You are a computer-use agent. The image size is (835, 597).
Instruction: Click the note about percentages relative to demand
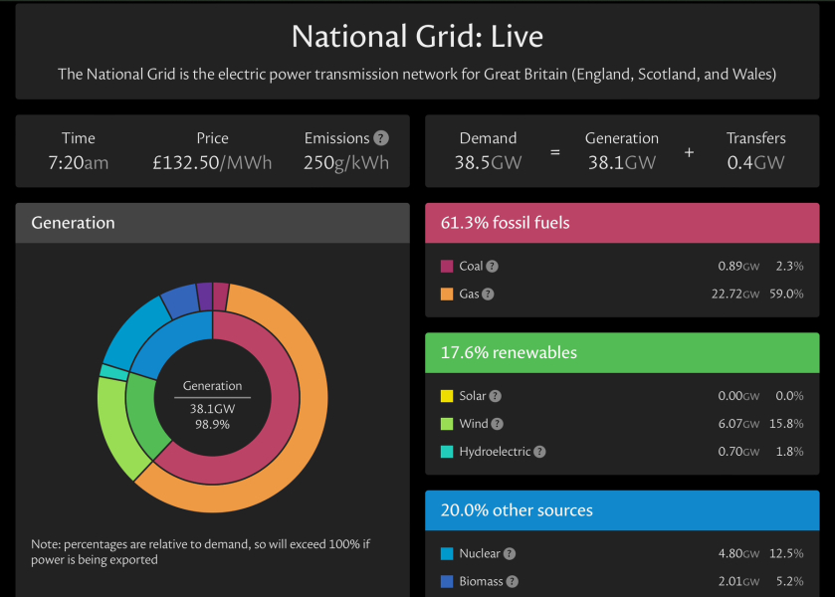pyautogui.click(x=200, y=552)
